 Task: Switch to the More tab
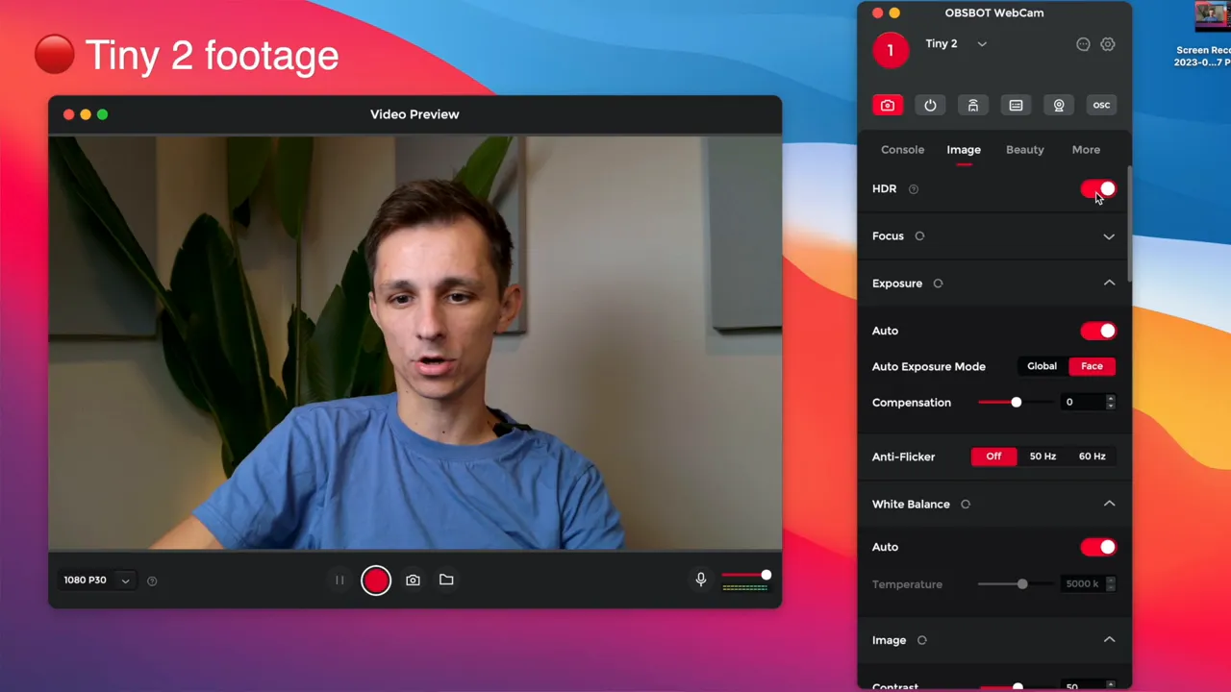pyautogui.click(x=1086, y=150)
